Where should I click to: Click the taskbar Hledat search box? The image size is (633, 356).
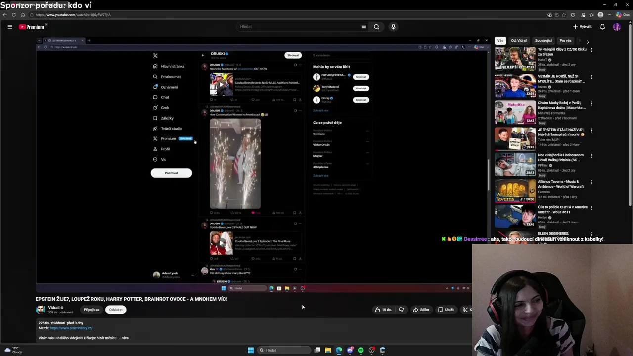[x=284, y=350]
